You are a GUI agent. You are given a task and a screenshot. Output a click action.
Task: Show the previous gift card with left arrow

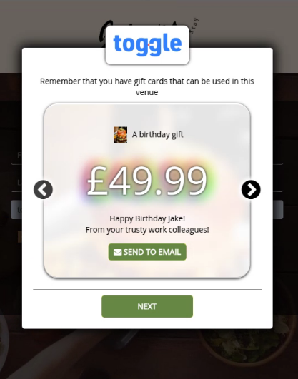(43, 190)
